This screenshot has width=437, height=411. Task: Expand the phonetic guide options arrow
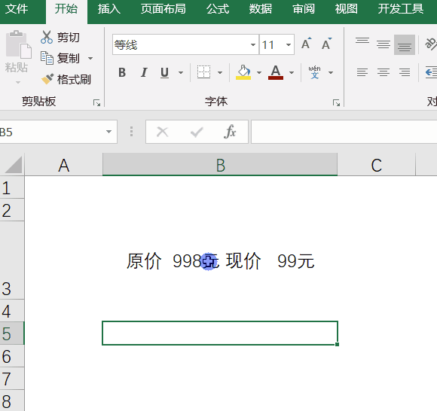pyautogui.click(x=331, y=73)
